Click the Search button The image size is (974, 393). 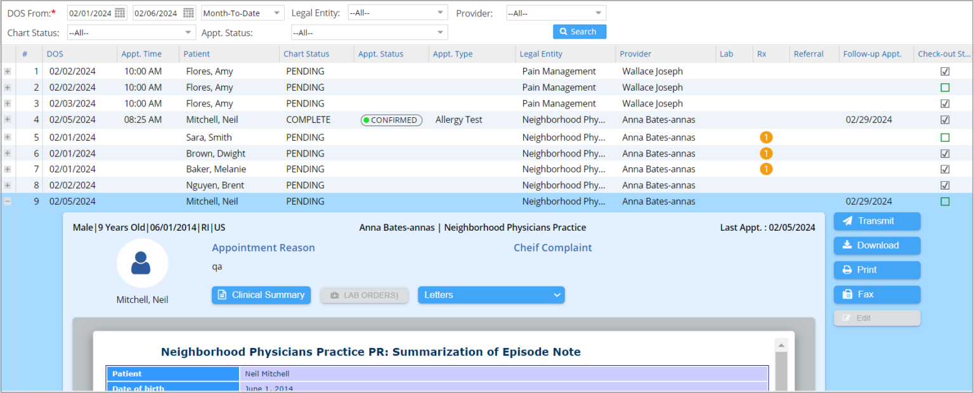click(x=579, y=31)
